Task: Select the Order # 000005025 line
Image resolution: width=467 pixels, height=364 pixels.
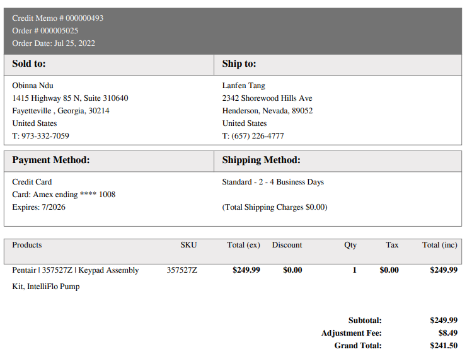Action: [45, 31]
